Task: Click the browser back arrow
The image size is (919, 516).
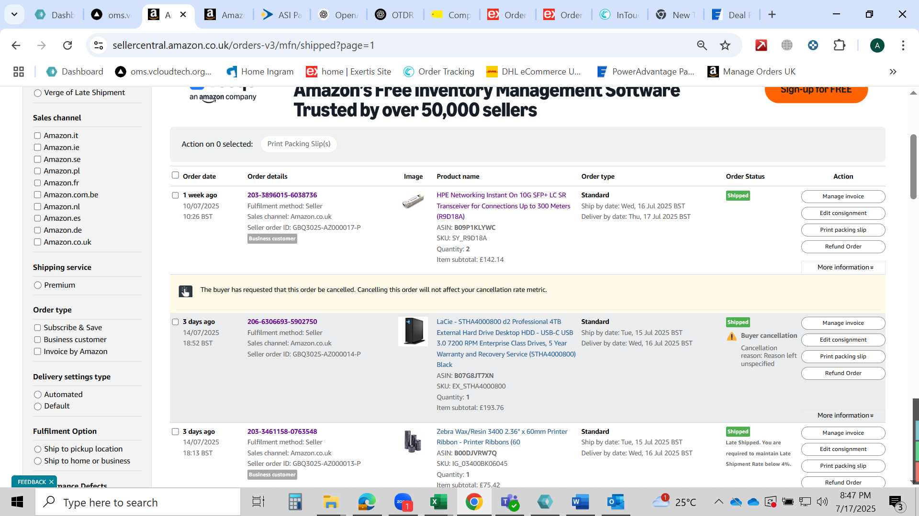Action: (16, 45)
